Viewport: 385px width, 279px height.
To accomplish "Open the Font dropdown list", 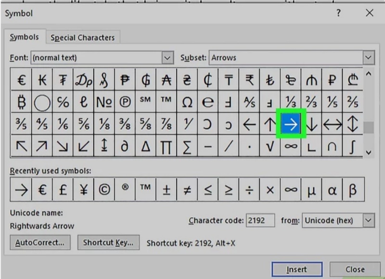I will pyautogui.click(x=167, y=58).
